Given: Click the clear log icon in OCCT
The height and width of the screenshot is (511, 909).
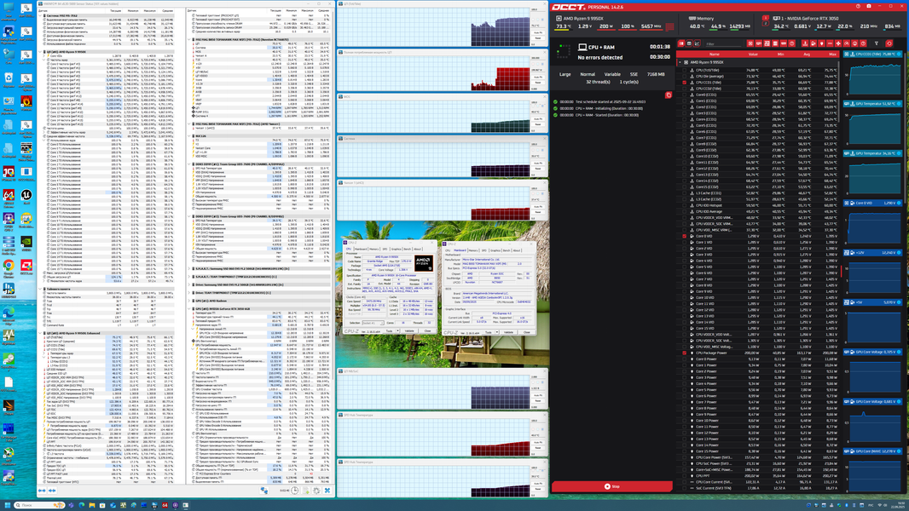Looking at the screenshot, I should 668,95.
